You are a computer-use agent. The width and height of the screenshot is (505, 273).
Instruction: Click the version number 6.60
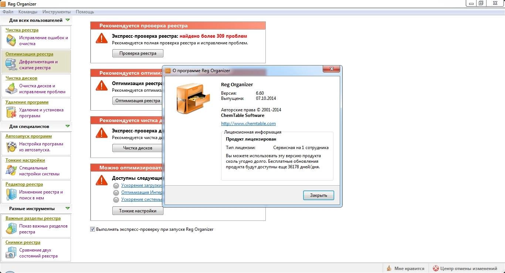coord(260,93)
